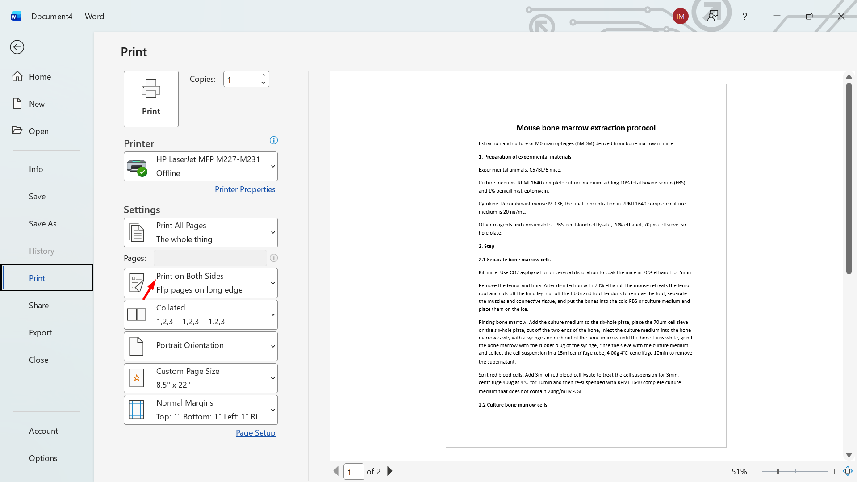Click the Copies number field

coord(242,79)
